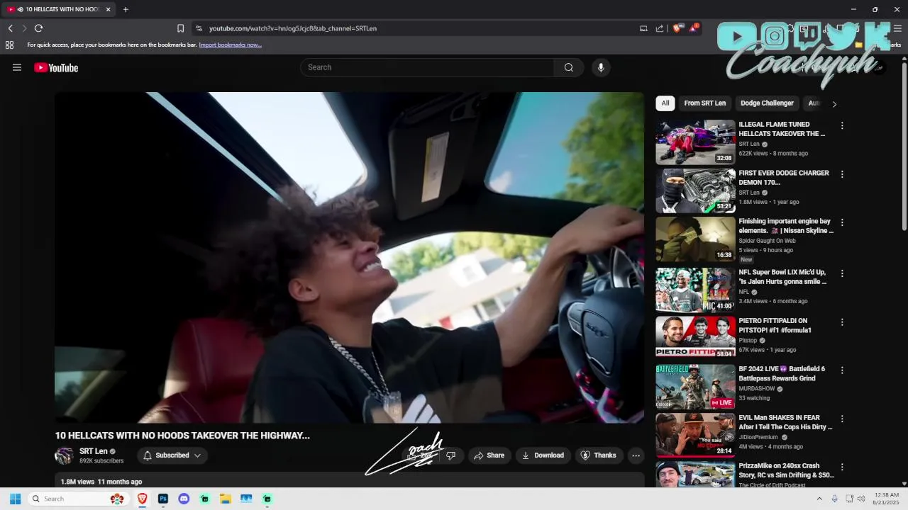Open Windows Start menu
Screen dimensions: 908x510
pos(15,499)
